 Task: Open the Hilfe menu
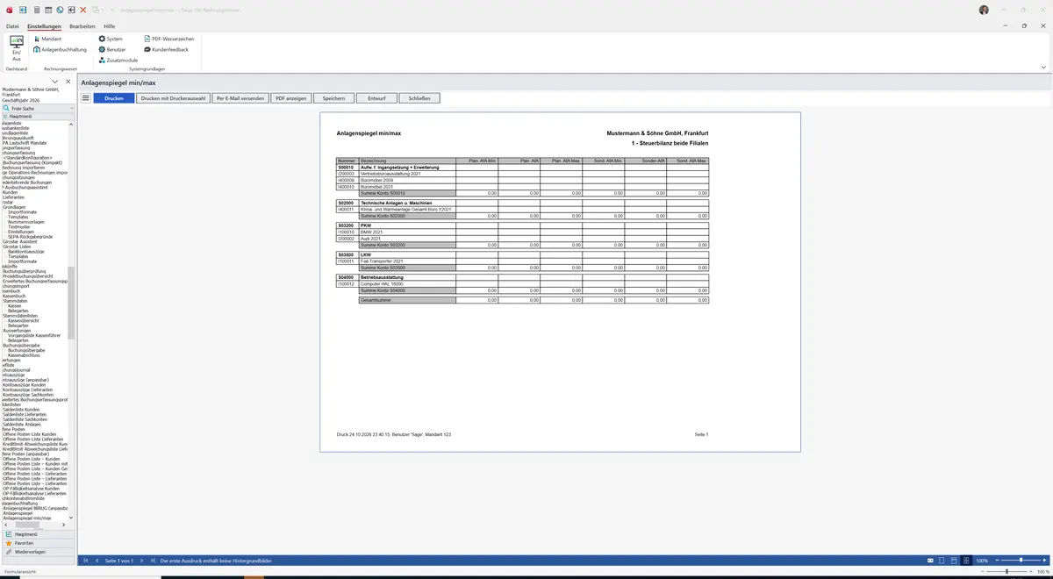tap(110, 26)
